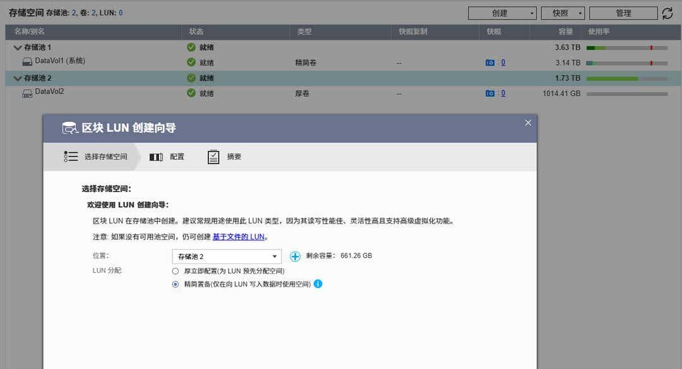
Task: Click the disk icon next to DataVol1 (系统)
Action: (x=26, y=61)
